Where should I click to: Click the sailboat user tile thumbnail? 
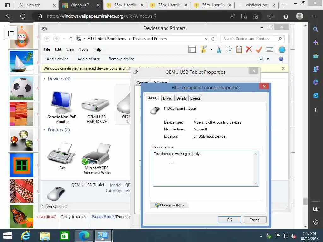pyautogui.click(x=21, y=62)
